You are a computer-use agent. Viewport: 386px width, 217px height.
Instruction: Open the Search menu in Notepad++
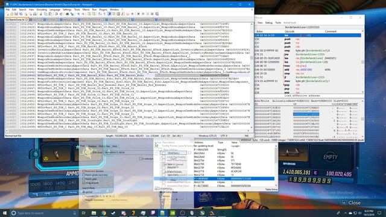22,10
